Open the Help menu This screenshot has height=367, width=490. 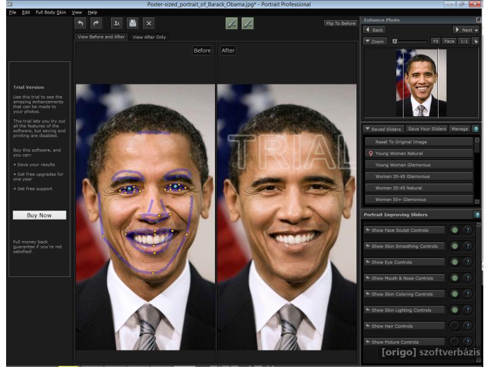[x=92, y=12]
